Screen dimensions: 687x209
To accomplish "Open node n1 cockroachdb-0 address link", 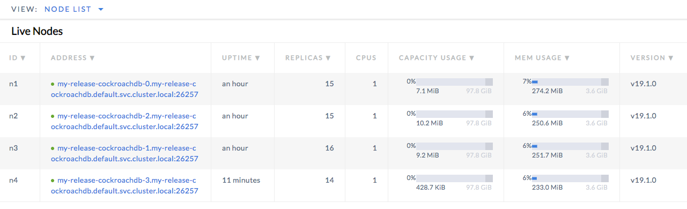I will coord(124,89).
